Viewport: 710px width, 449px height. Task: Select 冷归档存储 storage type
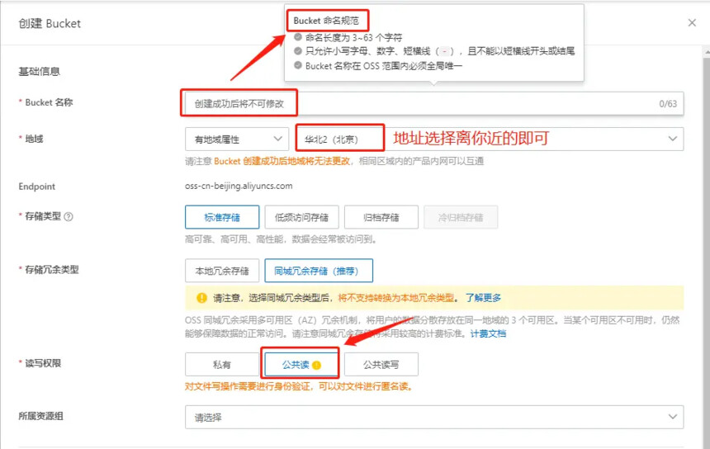tap(461, 217)
